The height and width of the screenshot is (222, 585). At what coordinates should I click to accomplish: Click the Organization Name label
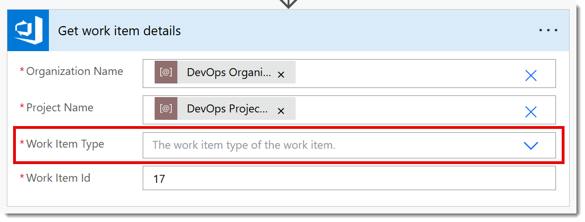coord(74,71)
